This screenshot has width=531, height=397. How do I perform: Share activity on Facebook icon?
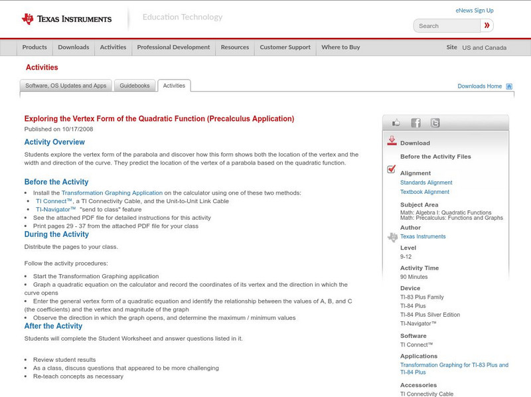pos(416,123)
